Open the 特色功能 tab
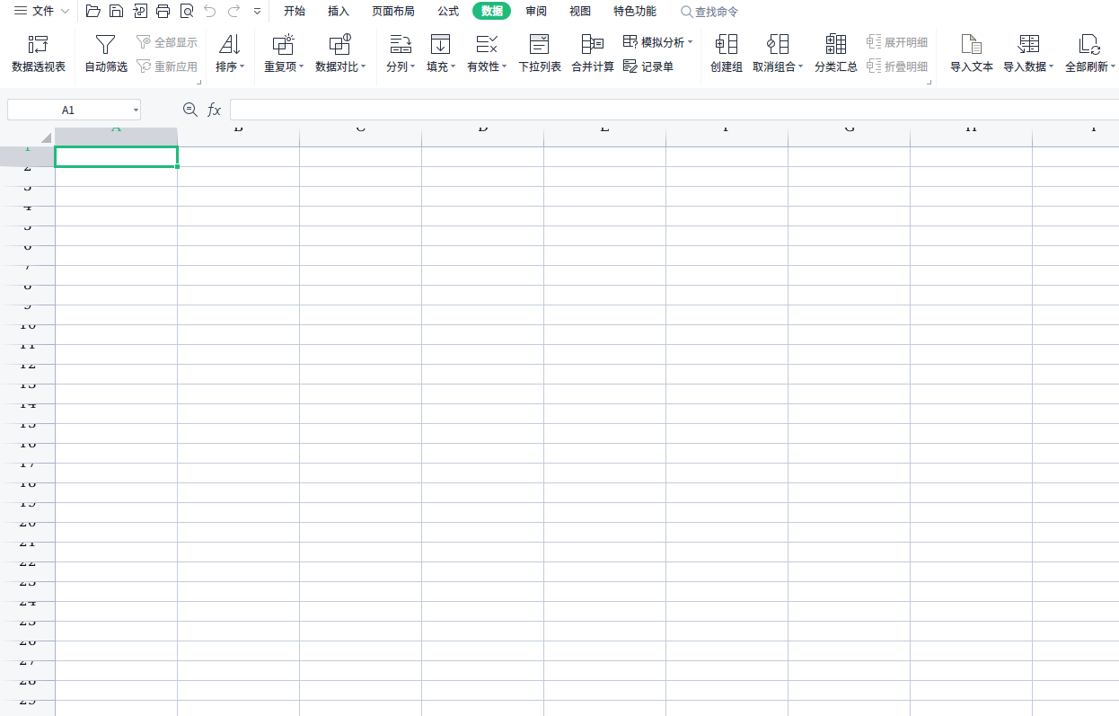 point(635,11)
